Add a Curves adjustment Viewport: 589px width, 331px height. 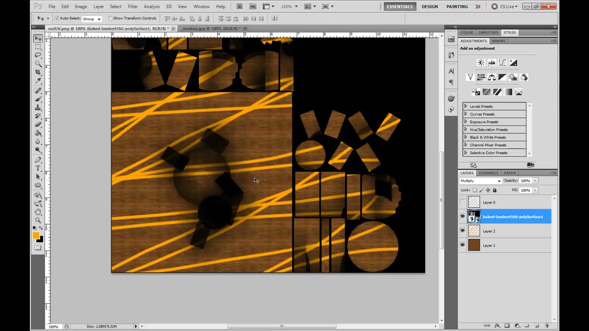502,63
